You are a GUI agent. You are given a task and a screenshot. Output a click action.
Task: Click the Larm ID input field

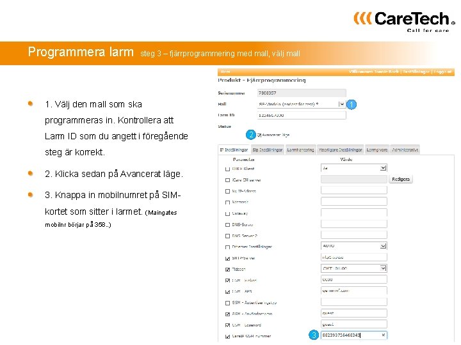[x=302, y=115]
